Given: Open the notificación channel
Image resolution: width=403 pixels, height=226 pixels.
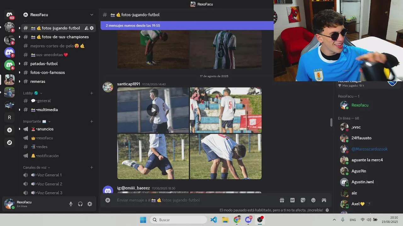Looking at the screenshot, I should [x=59, y=156].
